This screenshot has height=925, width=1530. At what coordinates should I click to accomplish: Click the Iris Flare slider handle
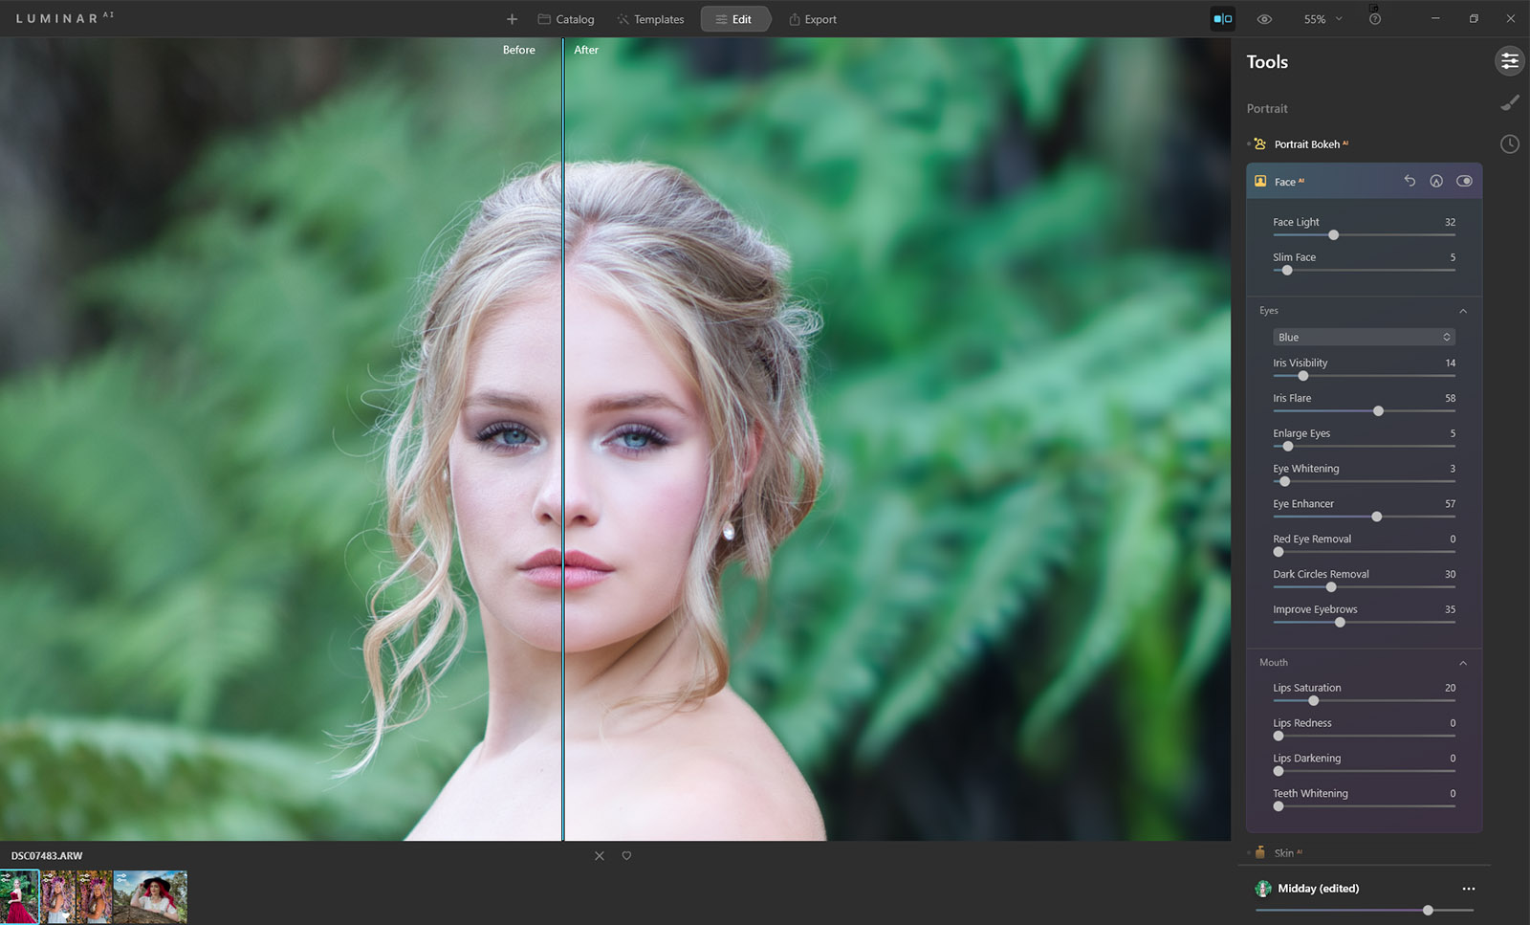(x=1378, y=411)
